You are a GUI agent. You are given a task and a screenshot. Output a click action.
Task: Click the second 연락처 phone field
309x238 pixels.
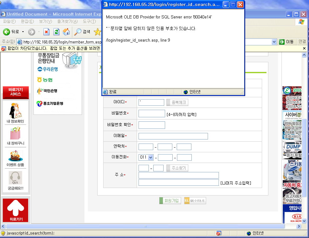coord(165,147)
